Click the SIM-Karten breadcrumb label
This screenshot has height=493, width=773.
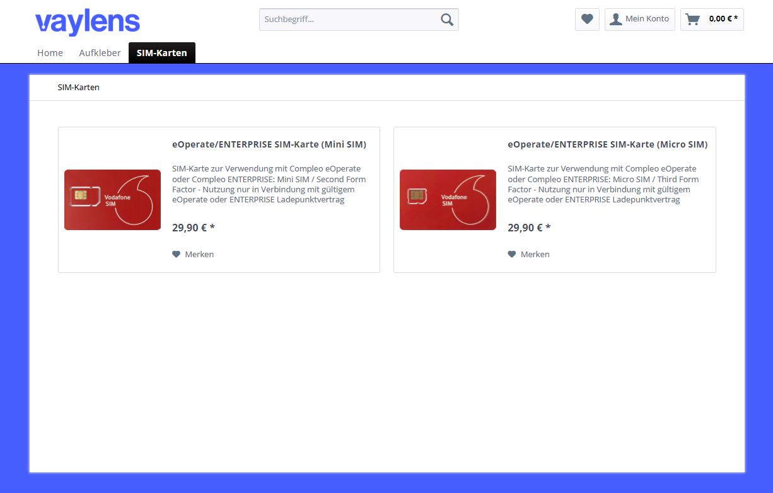point(79,87)
